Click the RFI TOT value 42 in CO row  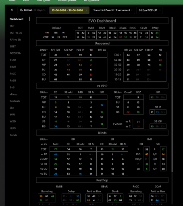coord(56,75)
